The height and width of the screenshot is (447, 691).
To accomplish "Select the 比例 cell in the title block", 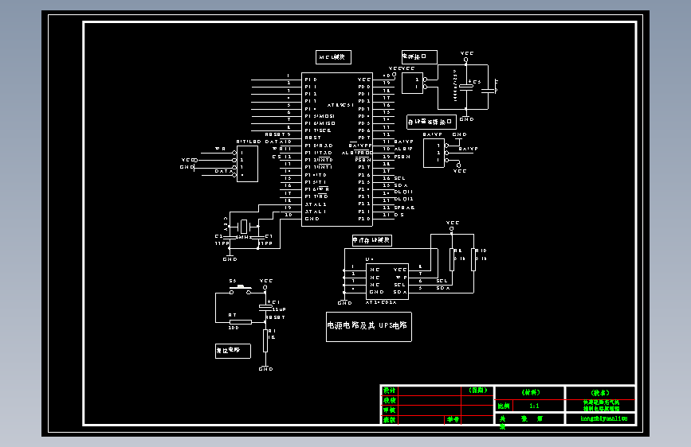I will coord(503,406).
